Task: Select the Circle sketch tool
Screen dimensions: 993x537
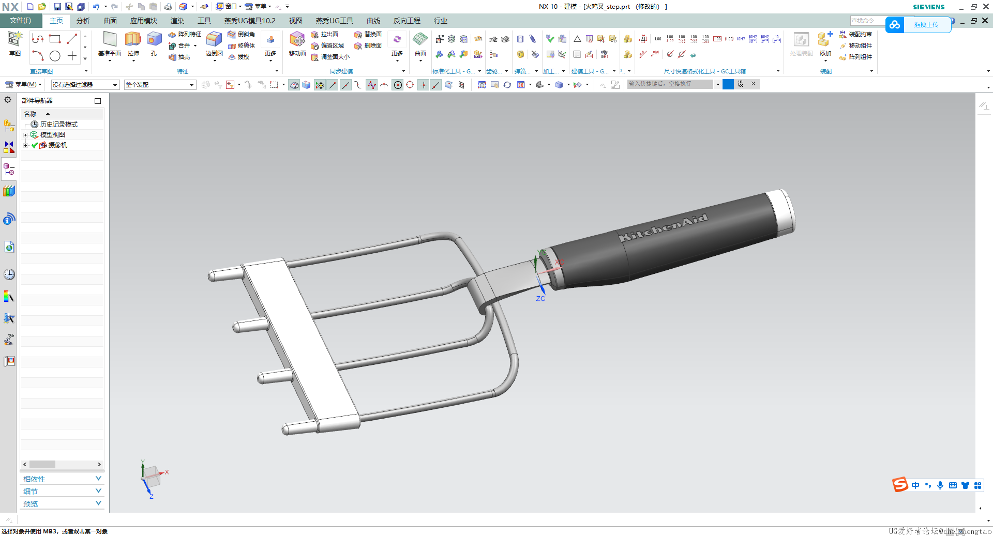Action: coord(55,56)
